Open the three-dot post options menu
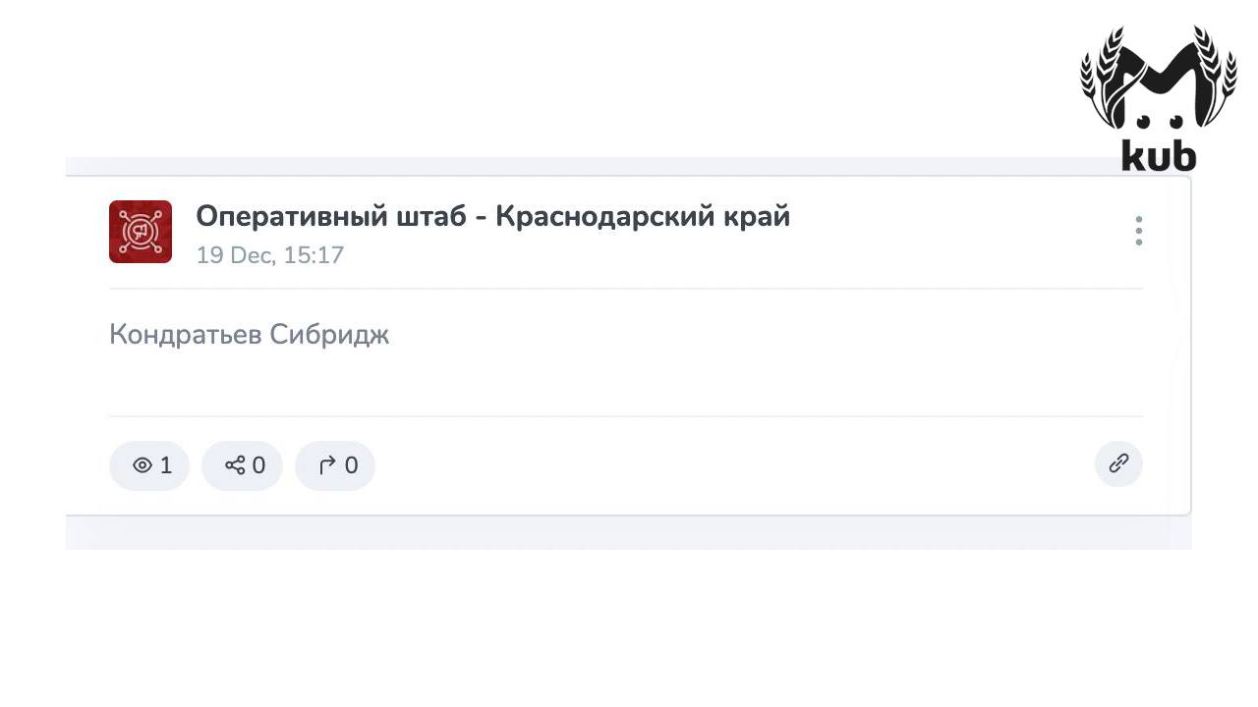 pos(1138,231)
